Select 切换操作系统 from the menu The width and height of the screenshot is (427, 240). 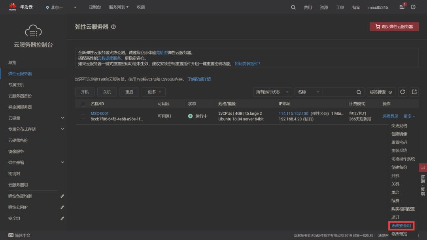(403, 159)
